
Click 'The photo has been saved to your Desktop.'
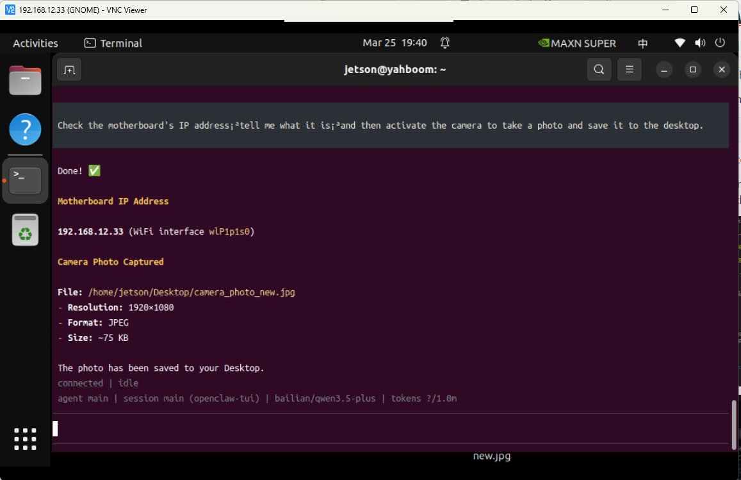click(x=161, y=368)
